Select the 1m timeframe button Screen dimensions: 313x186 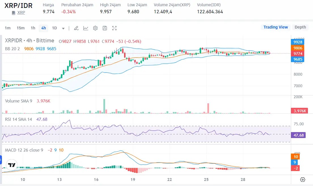(x=8, y=28)
